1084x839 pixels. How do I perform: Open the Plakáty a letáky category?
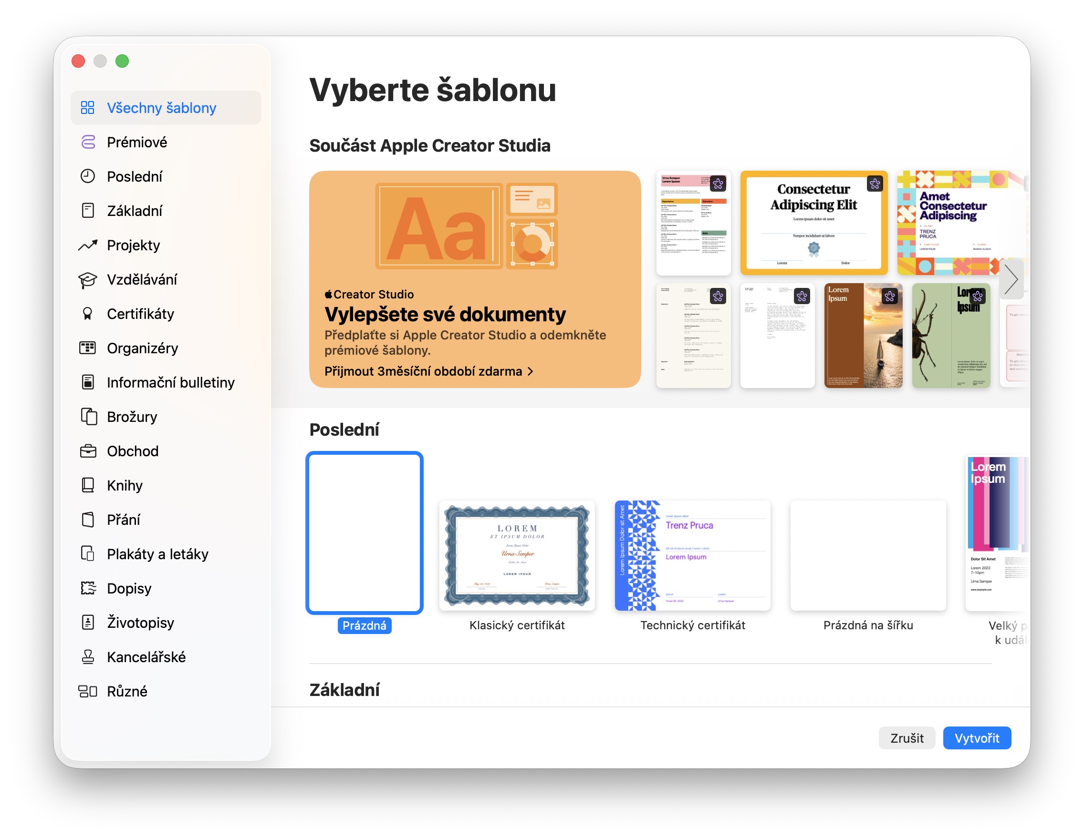(x=157, y=554)
